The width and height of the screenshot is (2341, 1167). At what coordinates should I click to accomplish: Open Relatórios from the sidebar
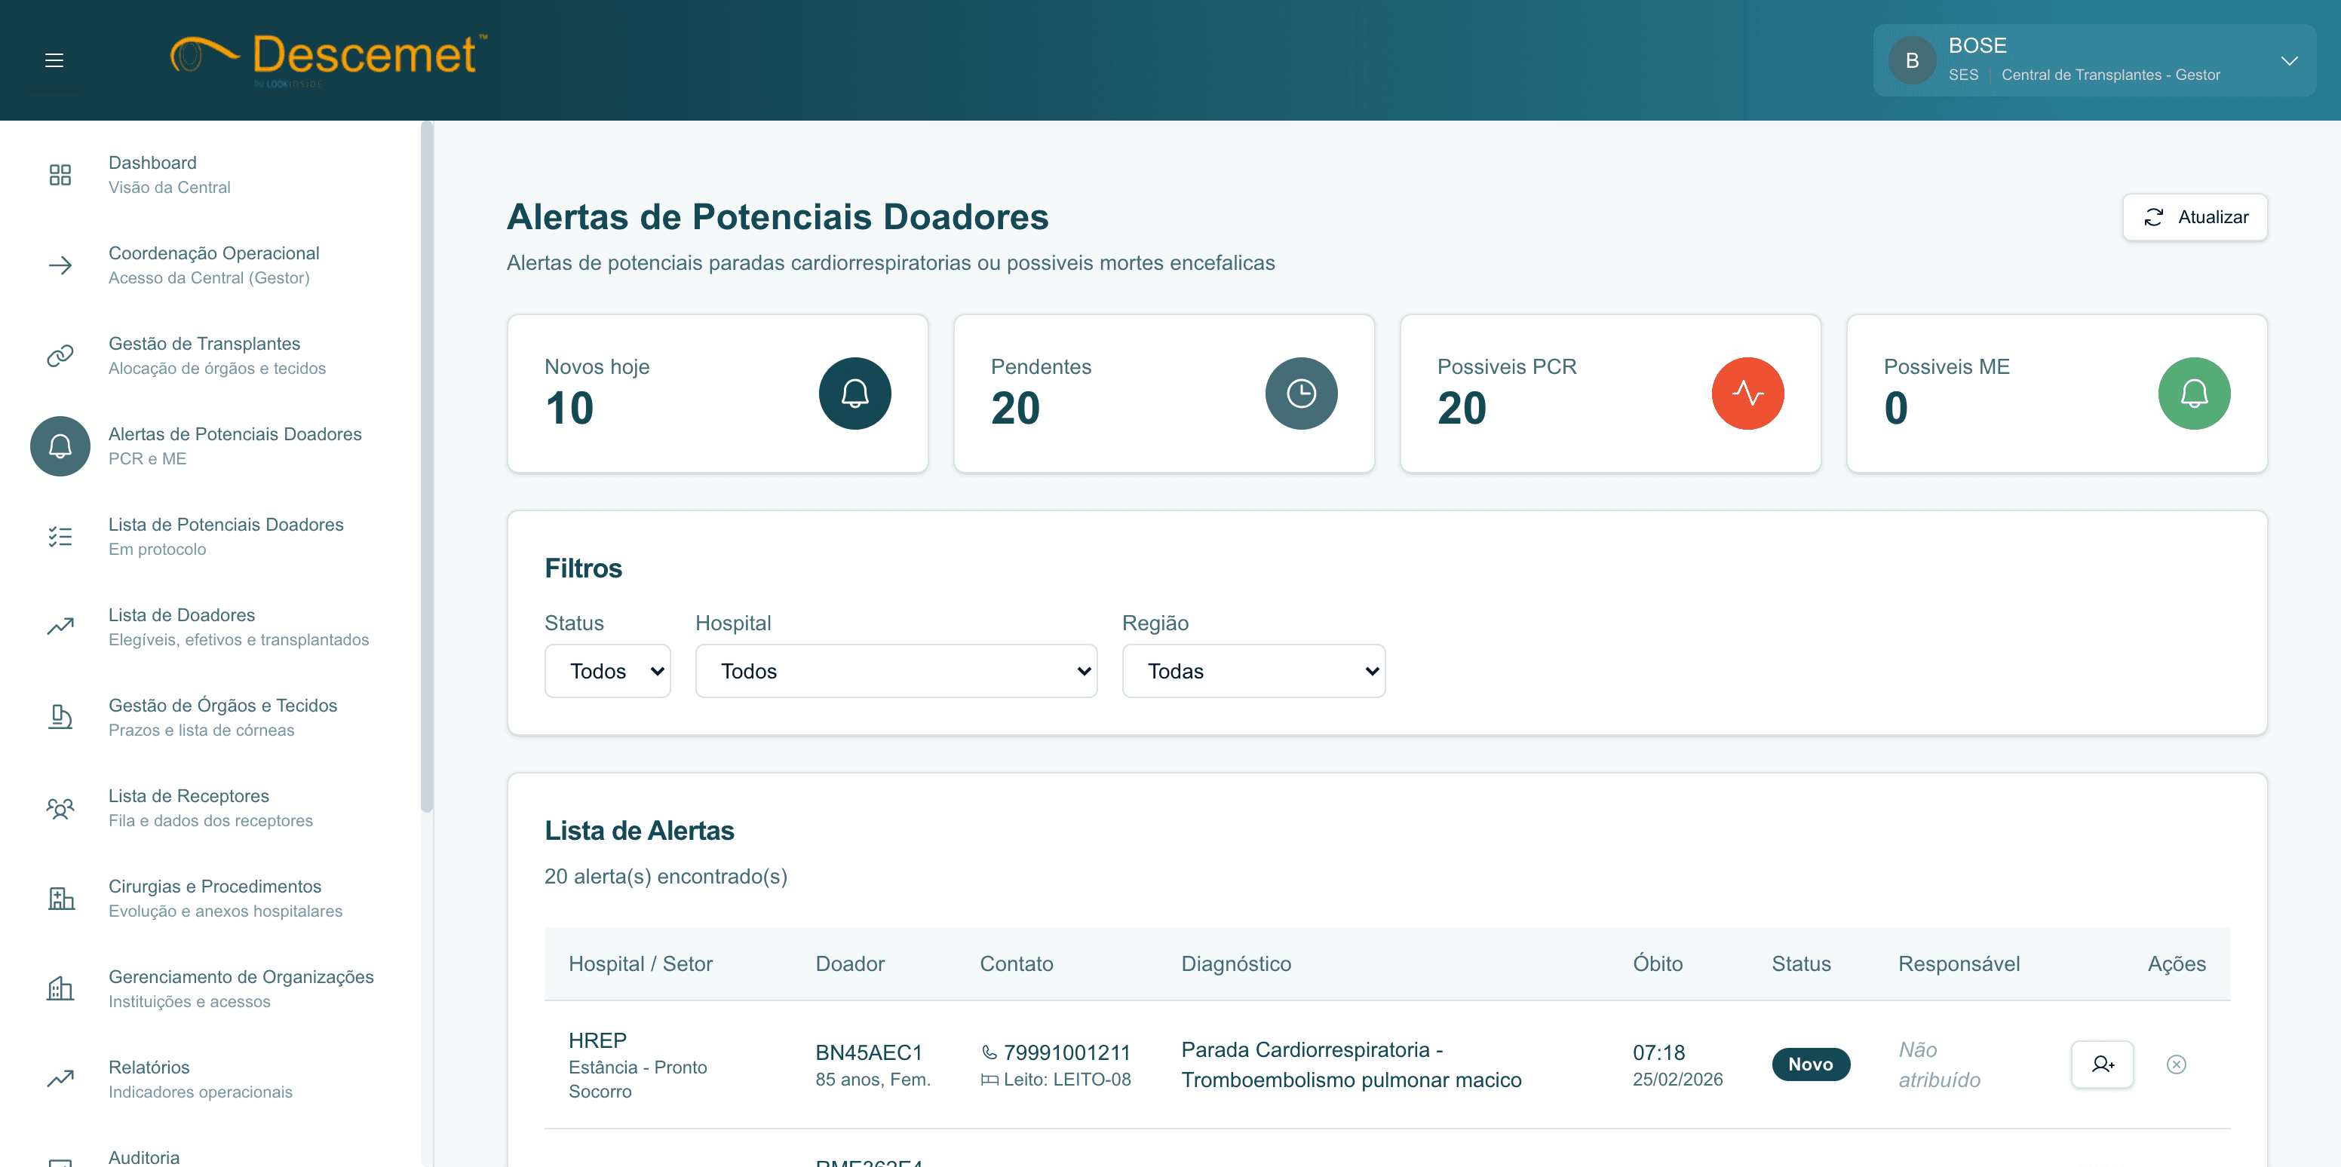pyautogui.click(x=149, y=1067)
